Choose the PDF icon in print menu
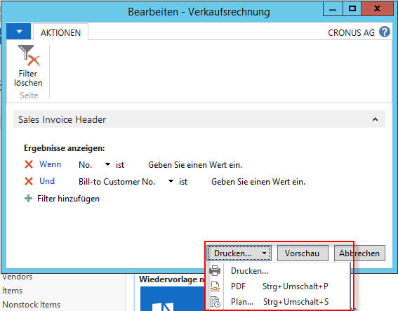 [x=215, y=286]
